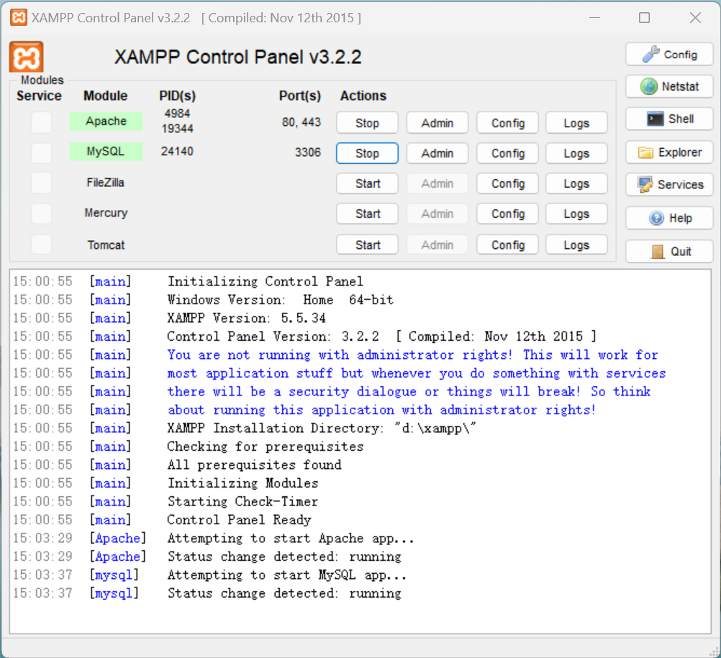The width and height of the screenshot is (721, 658).
Task: Open Mercury Logs list
Action: pos(576,214)
